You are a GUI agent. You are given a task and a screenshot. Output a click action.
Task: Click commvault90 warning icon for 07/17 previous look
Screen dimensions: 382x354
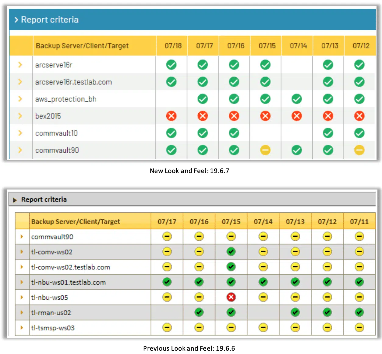[167, 236]
